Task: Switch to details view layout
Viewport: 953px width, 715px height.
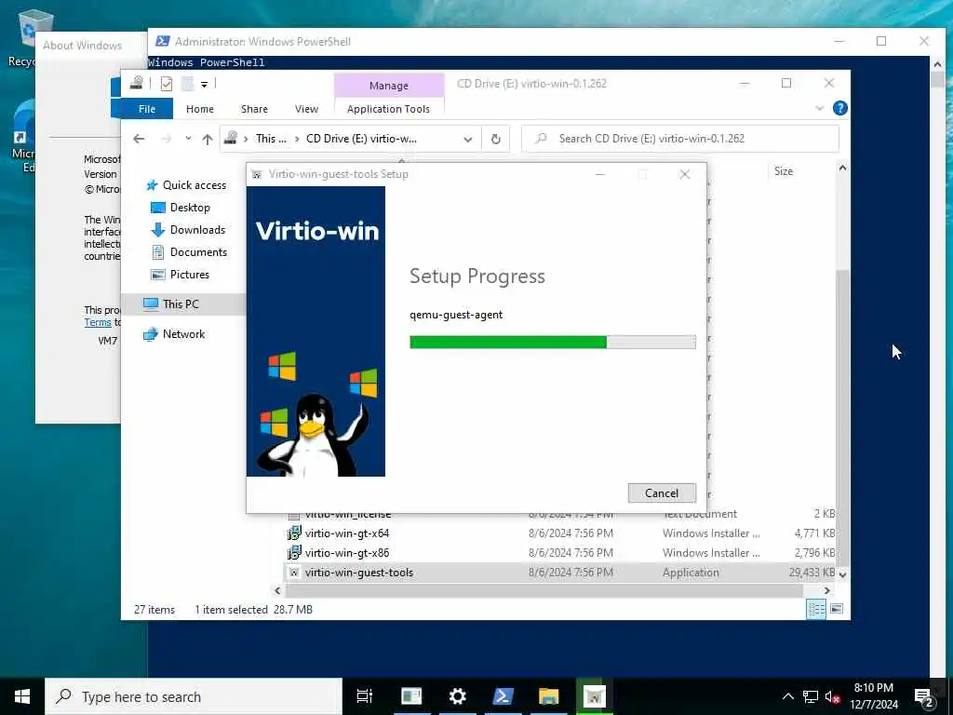Action: tap(815, 609)
